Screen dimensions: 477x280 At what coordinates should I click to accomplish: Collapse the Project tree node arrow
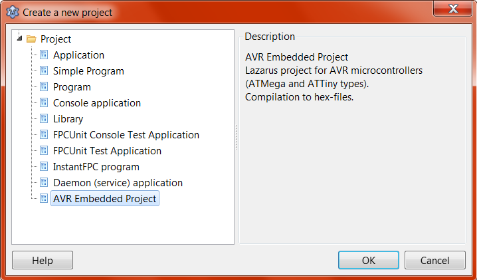(19, 39)
